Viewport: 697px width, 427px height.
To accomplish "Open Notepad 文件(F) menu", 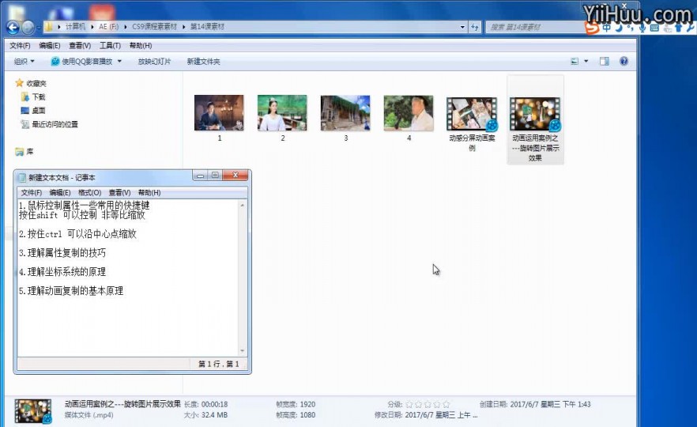I will click(31, 193).
